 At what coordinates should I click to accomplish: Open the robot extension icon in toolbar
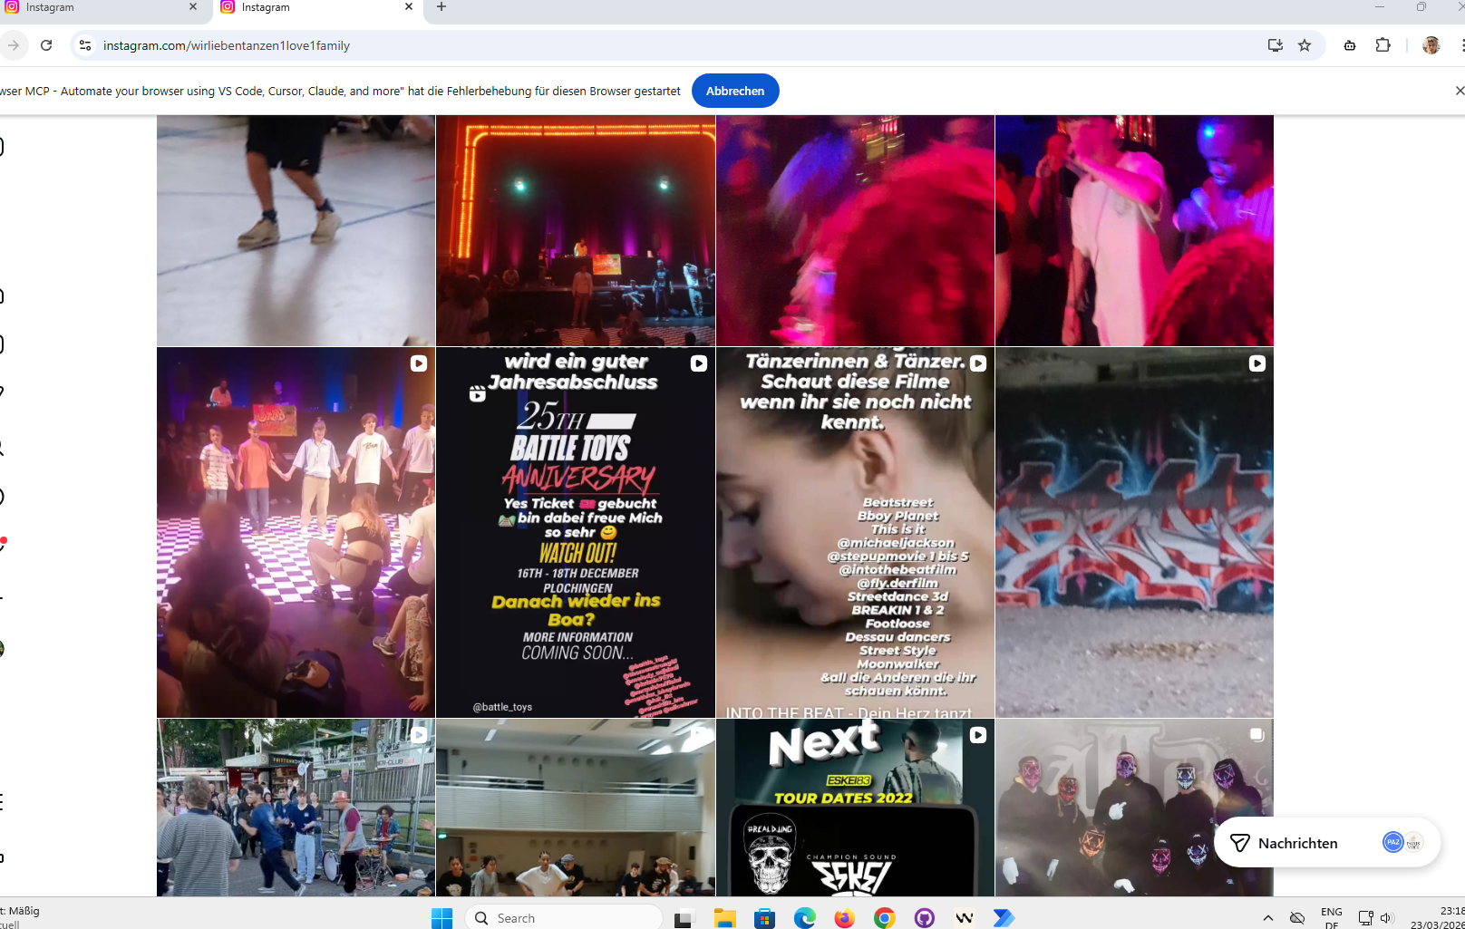pyautogui.click(x=1350, y=45)
